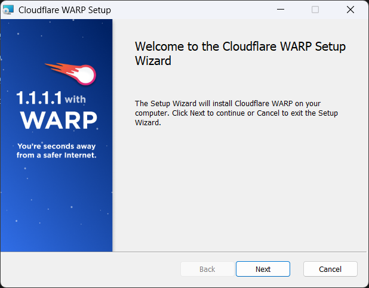Click the horizontal separator above the buttons
The height and width of the screenshot is (288, 369).
pyautogui.click(x=239, y=252)
